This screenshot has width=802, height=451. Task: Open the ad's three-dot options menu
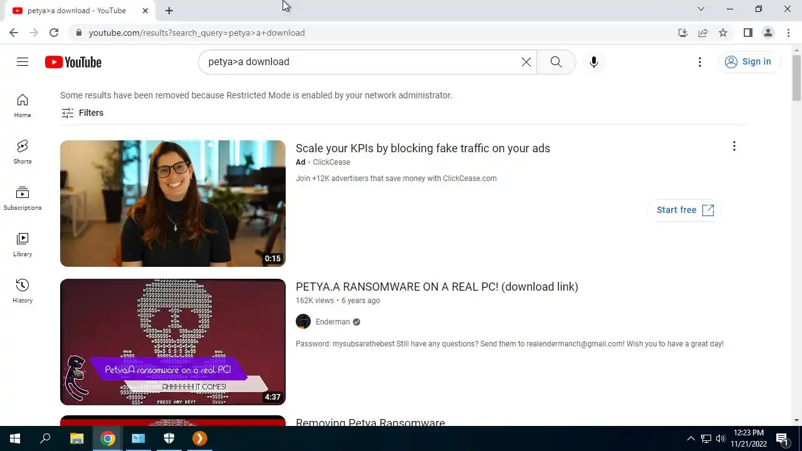point(734,147)
